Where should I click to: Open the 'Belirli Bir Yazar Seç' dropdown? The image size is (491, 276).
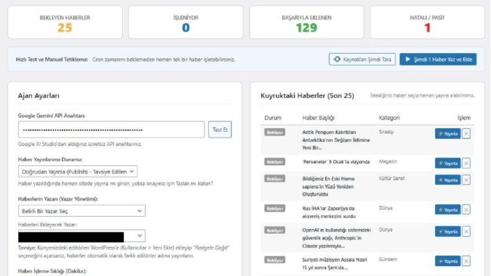click(x=82, y=211)
